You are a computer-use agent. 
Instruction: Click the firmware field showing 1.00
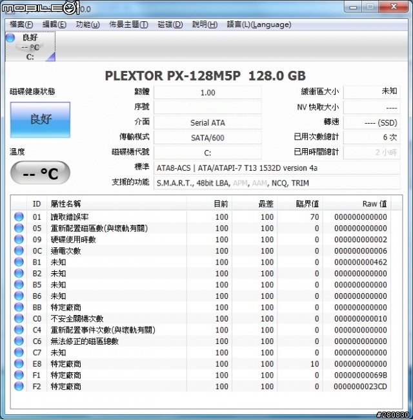pos(208,93)
